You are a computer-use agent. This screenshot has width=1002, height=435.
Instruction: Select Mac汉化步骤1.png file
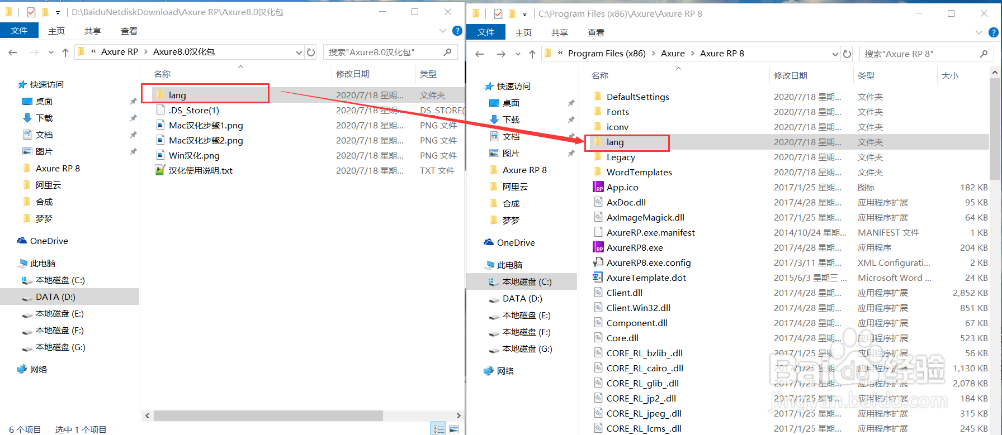tap(206, 125)
